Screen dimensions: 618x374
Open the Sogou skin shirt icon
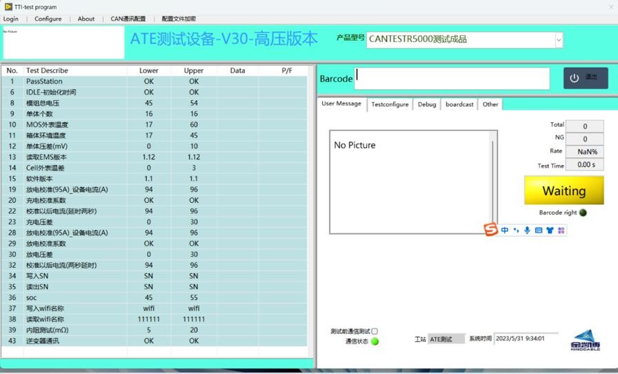tap(550, 230)
